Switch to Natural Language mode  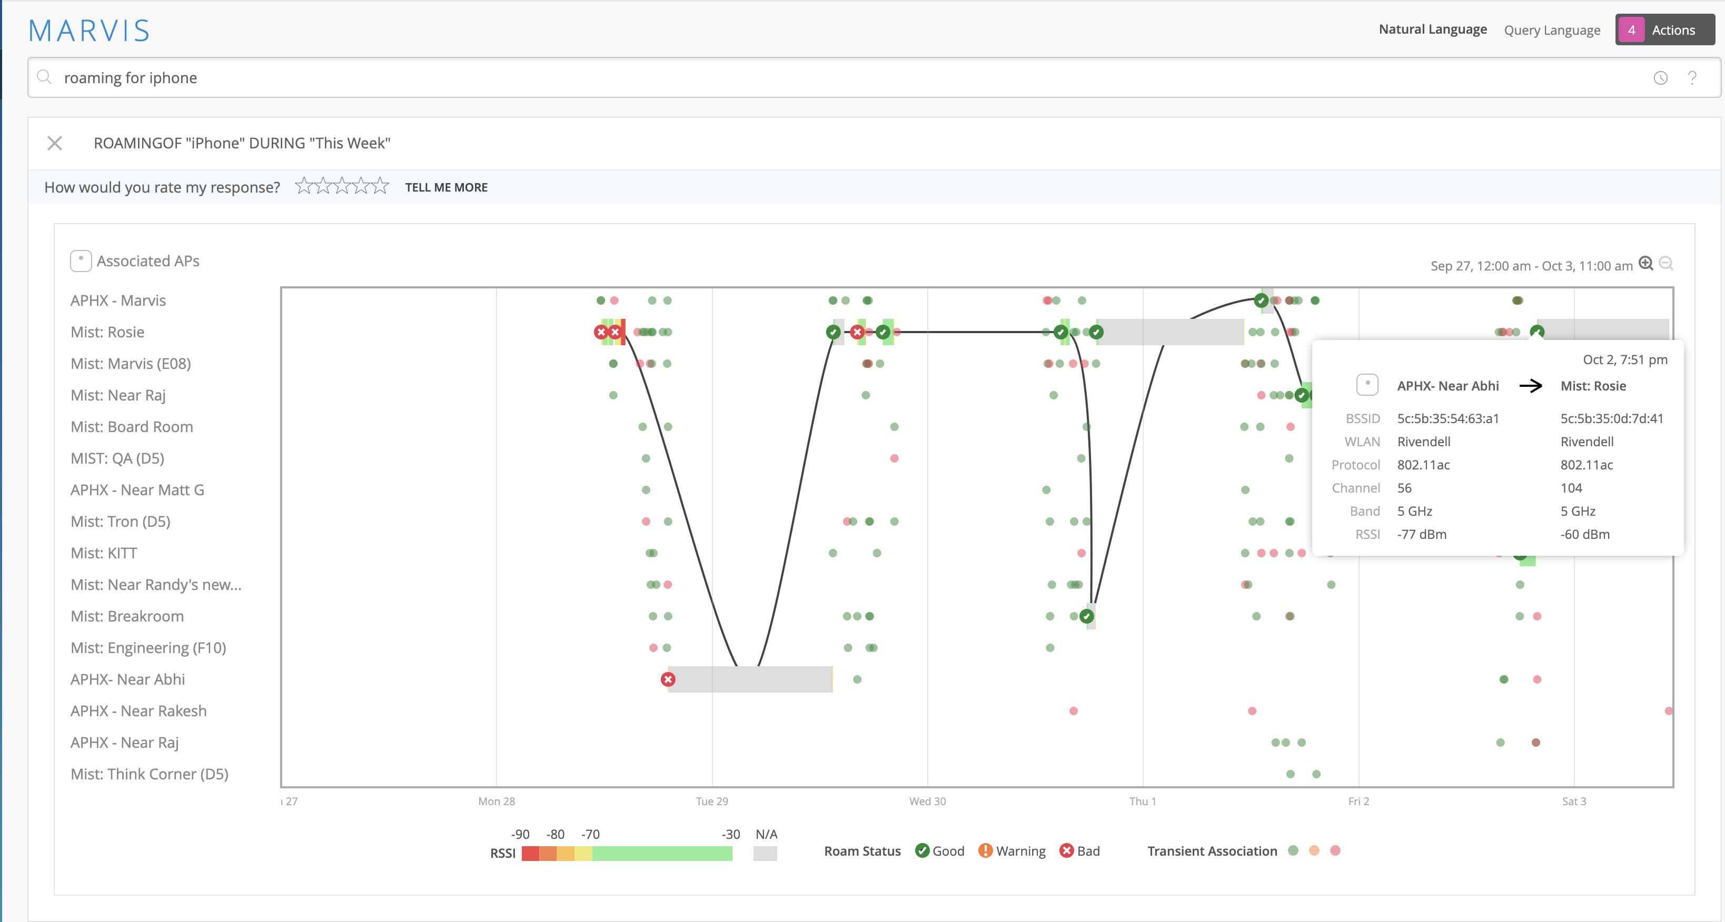(x=1432, y=29)
